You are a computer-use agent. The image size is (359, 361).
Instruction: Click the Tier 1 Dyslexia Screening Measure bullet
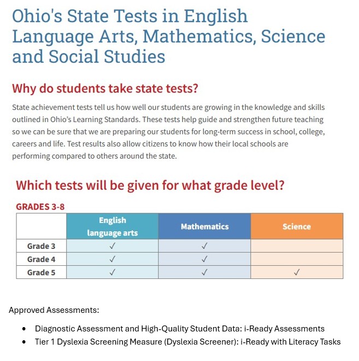[x=187, y=342]
